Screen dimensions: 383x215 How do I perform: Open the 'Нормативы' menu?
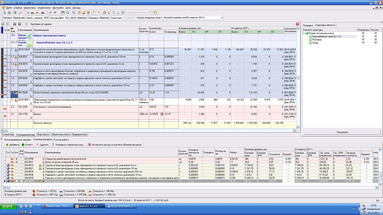[x=30, y=8]
